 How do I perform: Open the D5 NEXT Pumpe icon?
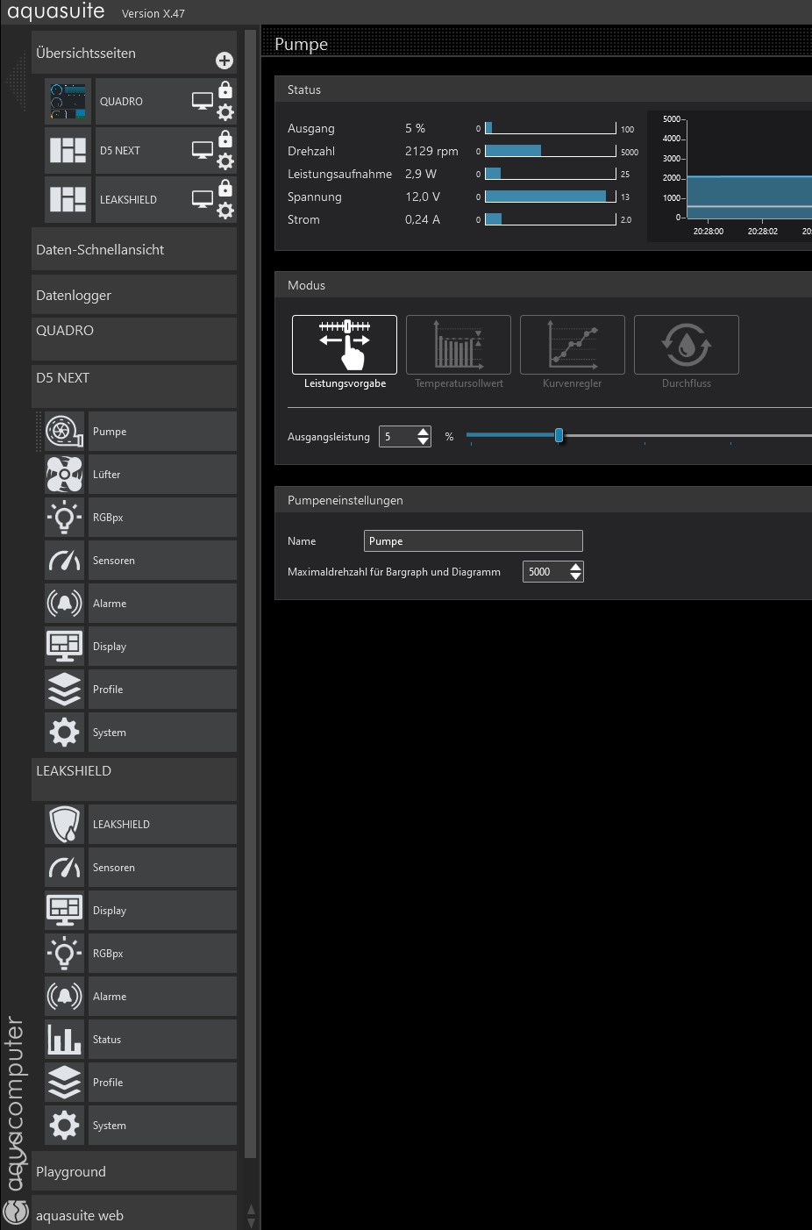click(x=64, y=432)
